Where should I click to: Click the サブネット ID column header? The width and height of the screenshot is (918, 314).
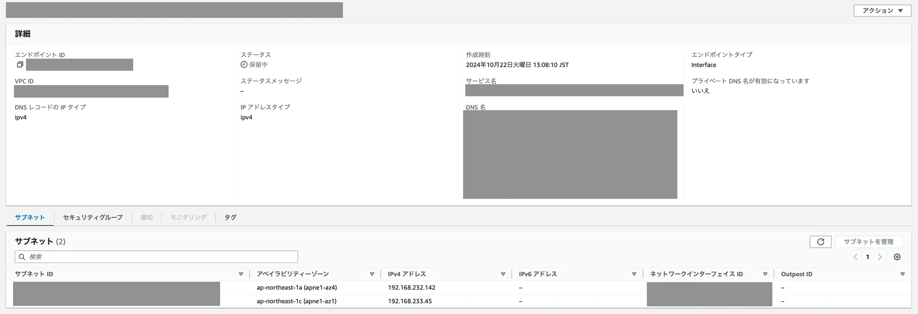[x=34, y=274]
